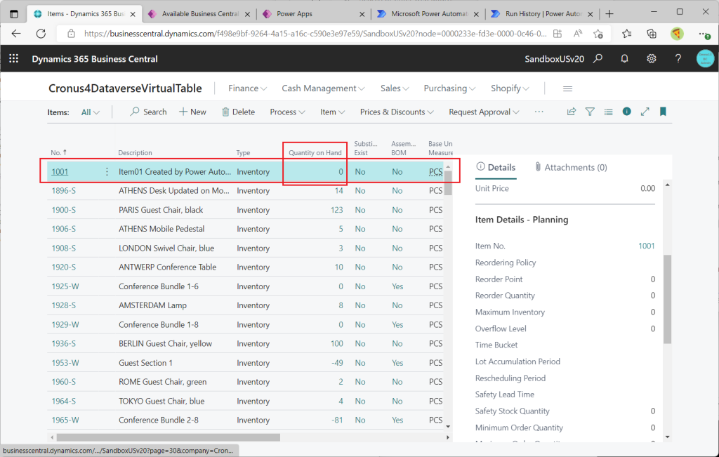The image size is (719, 457).
Task: Expand the Item action menu
Action: (332, 112)
